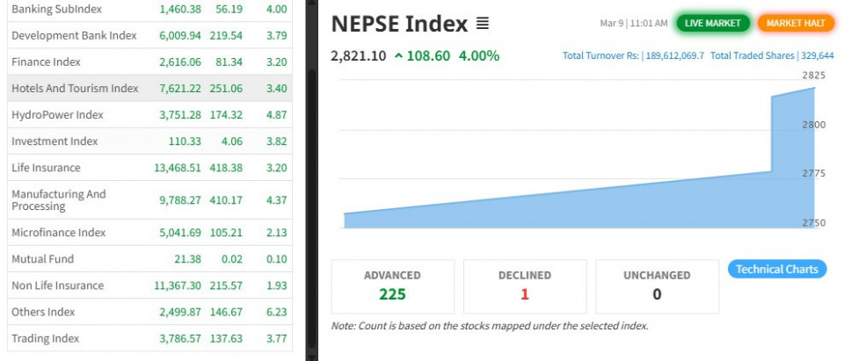
Task: Click the green up-arrow change indicator
Action: 399,56
